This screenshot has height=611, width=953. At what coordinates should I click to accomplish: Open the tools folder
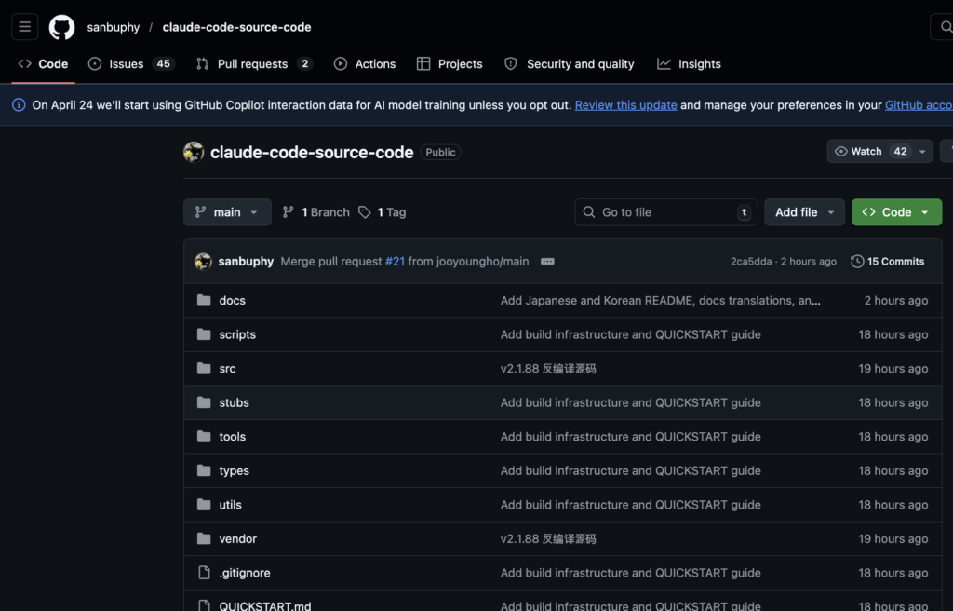[232, 436]
